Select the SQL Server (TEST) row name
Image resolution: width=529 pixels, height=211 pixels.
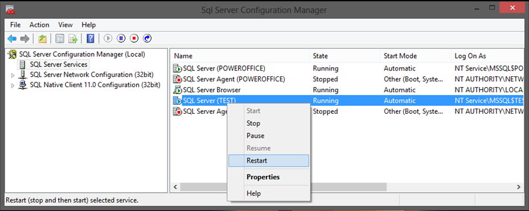coord(209,101)
